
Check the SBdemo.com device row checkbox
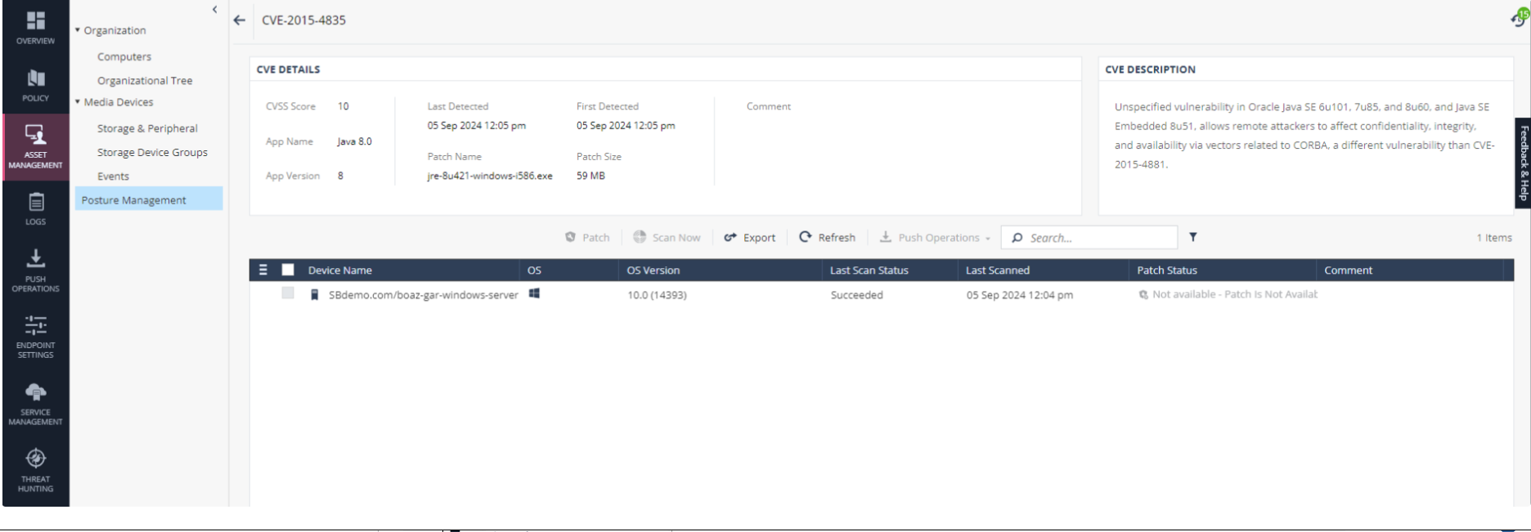point(288,293)
